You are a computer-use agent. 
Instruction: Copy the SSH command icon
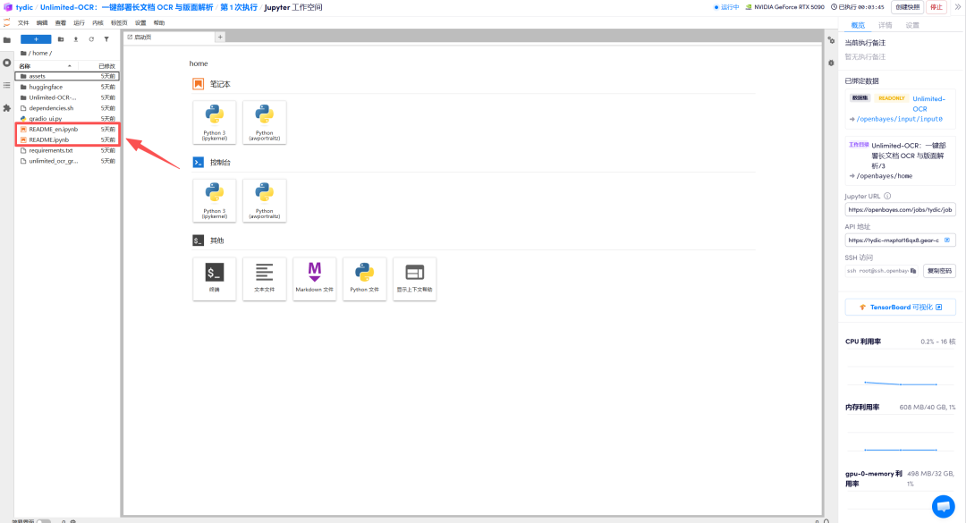pyautogui.click(x=913, y=270)
